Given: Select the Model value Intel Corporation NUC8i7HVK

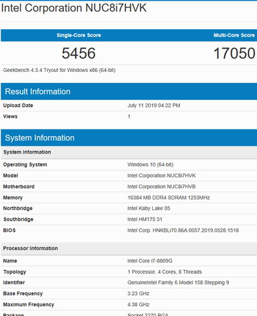Looking at the screenshot, I should point(161,175).
